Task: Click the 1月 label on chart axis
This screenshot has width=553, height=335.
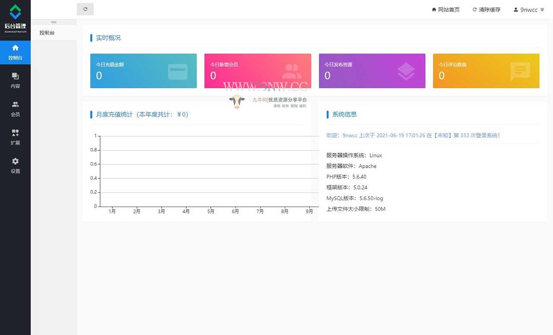Action: point(112,212)
